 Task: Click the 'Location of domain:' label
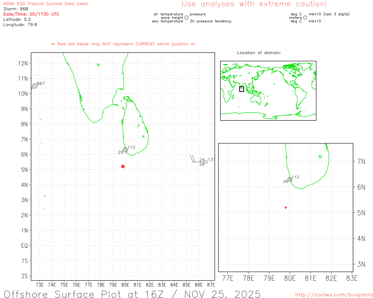pos(259,53)
